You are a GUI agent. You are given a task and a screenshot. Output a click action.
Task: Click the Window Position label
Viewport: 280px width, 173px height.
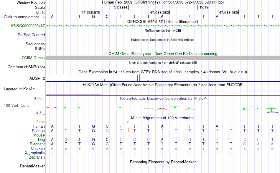tap(31, 2)
